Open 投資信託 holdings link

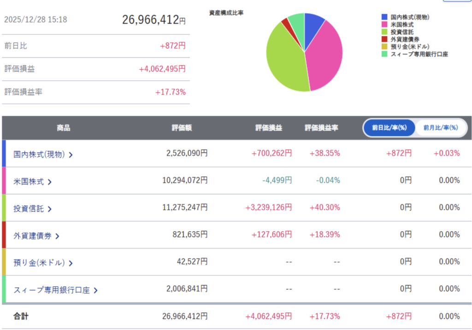pos(29,209)
